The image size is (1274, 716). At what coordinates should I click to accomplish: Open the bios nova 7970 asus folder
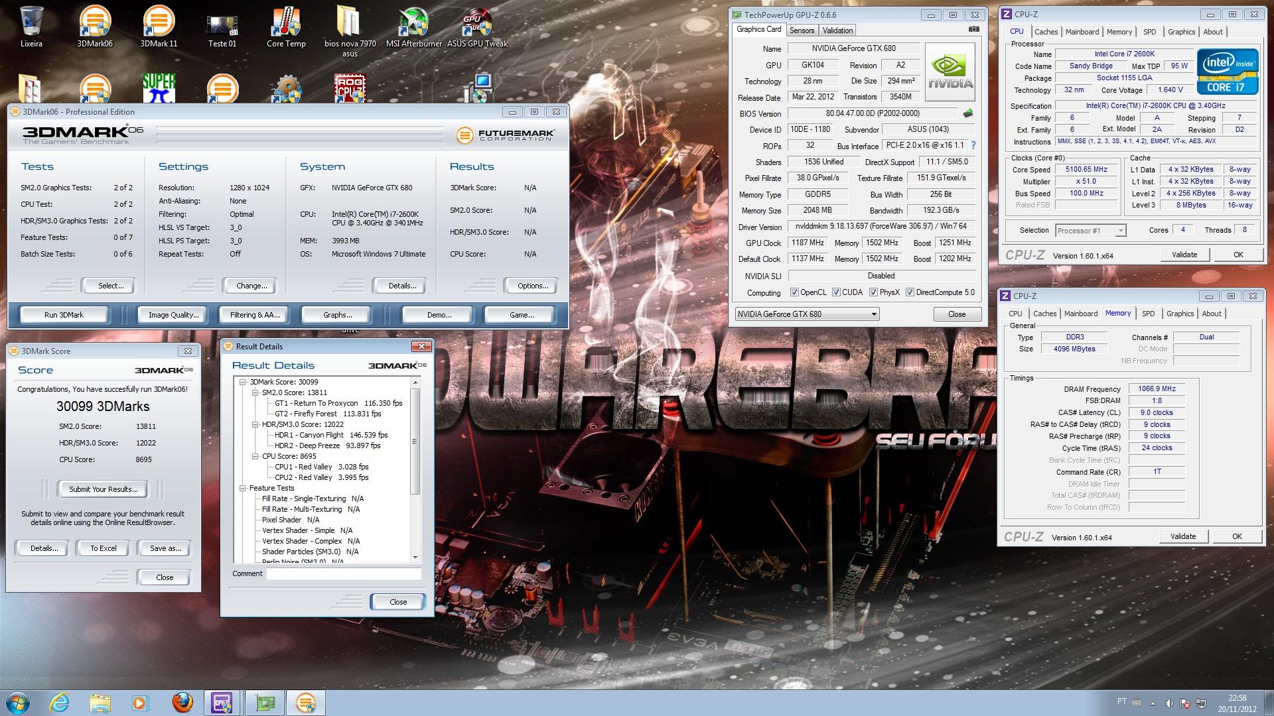350,31
